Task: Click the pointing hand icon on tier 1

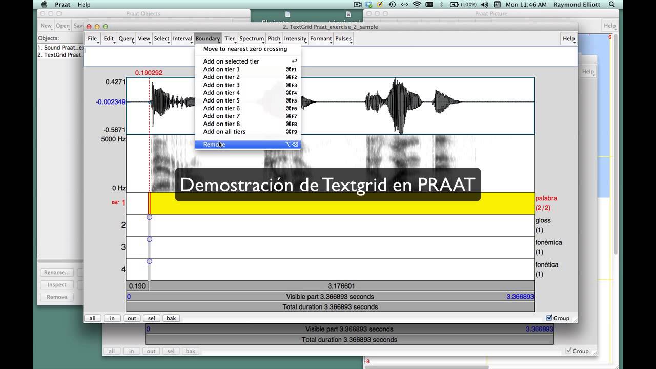Action: (x=115, y=202)
